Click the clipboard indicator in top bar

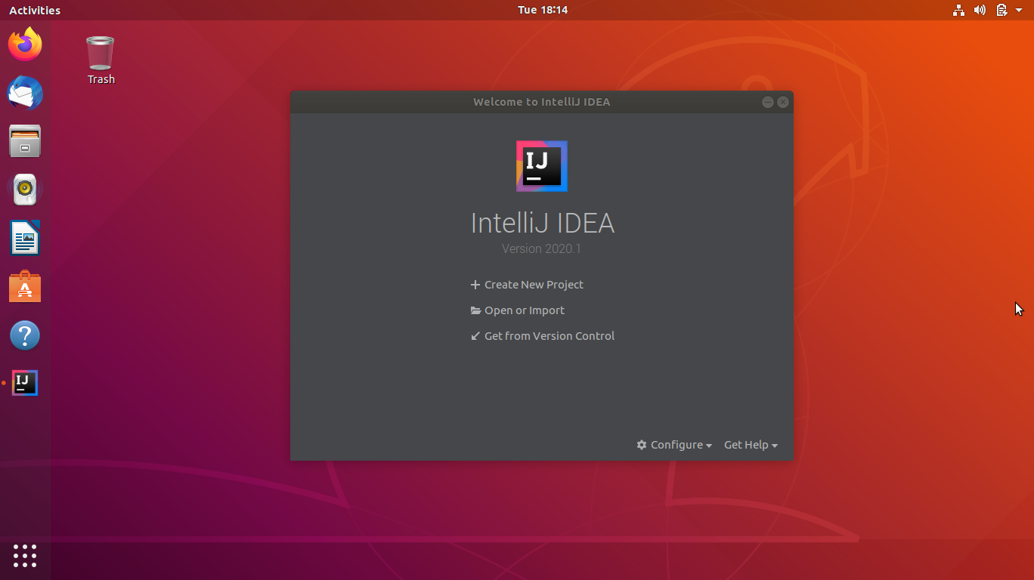pyautogui.click(x=1001, y=10)
